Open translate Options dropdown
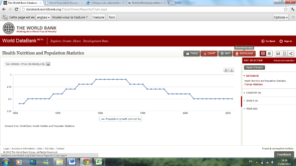This screenshot has width=296, height=166. point(281,17)
